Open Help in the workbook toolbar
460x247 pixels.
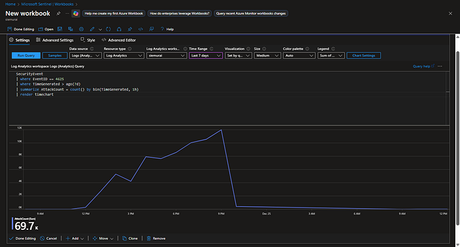(167, 30)
